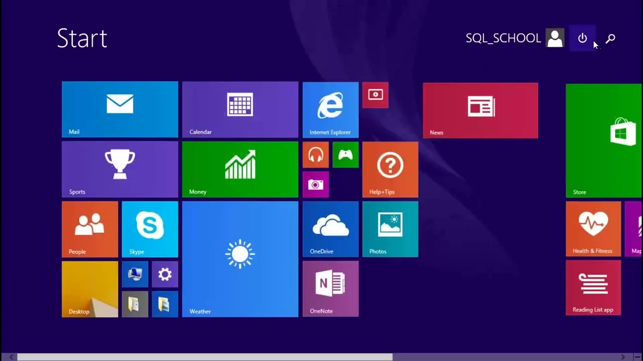The image size is (643, 361).
Task: Open the Reading List app tile
Action: (593, 288)
